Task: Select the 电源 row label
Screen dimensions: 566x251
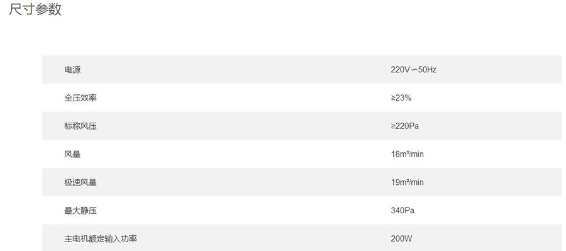Action: point(72,70)
